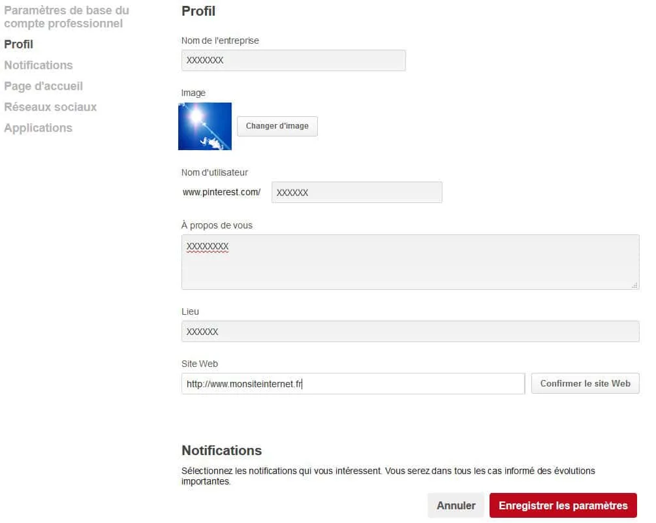Grab the textarea resize handle corner
This screenshot has height=523, width=656.
(x=634, y=285)
